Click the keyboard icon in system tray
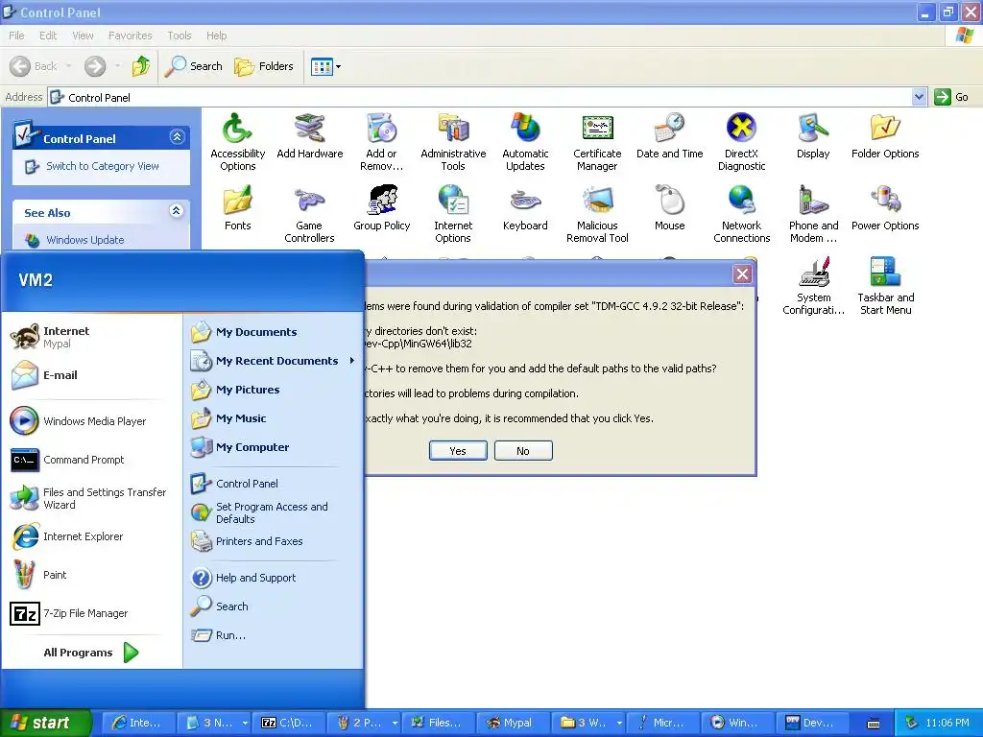Viewport: 983px width, 737px height. click(874, 724)
